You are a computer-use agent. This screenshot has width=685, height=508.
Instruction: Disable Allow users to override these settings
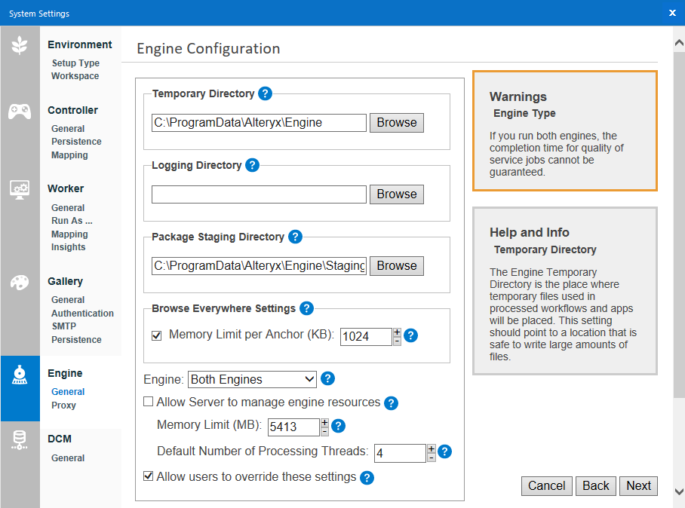pyautogui.click(x=148, y=477)
